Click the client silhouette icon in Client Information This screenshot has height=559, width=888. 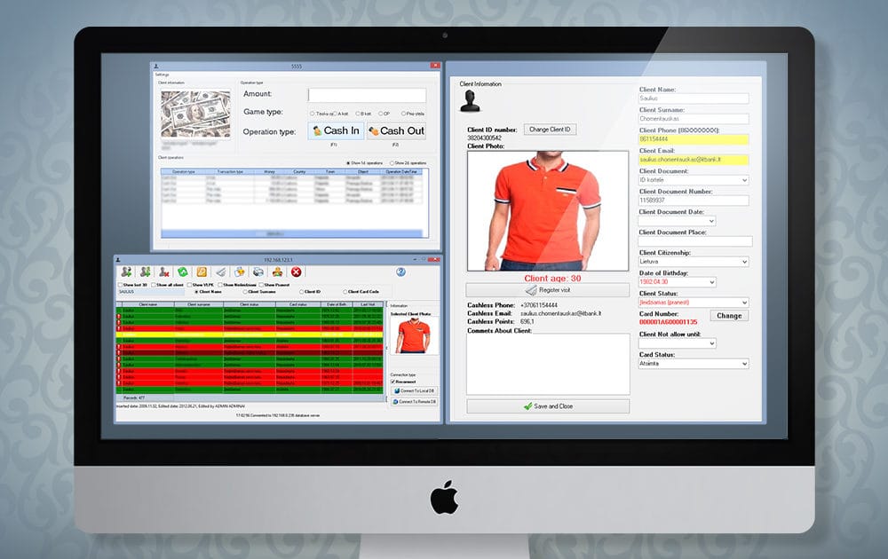point(470,101)
